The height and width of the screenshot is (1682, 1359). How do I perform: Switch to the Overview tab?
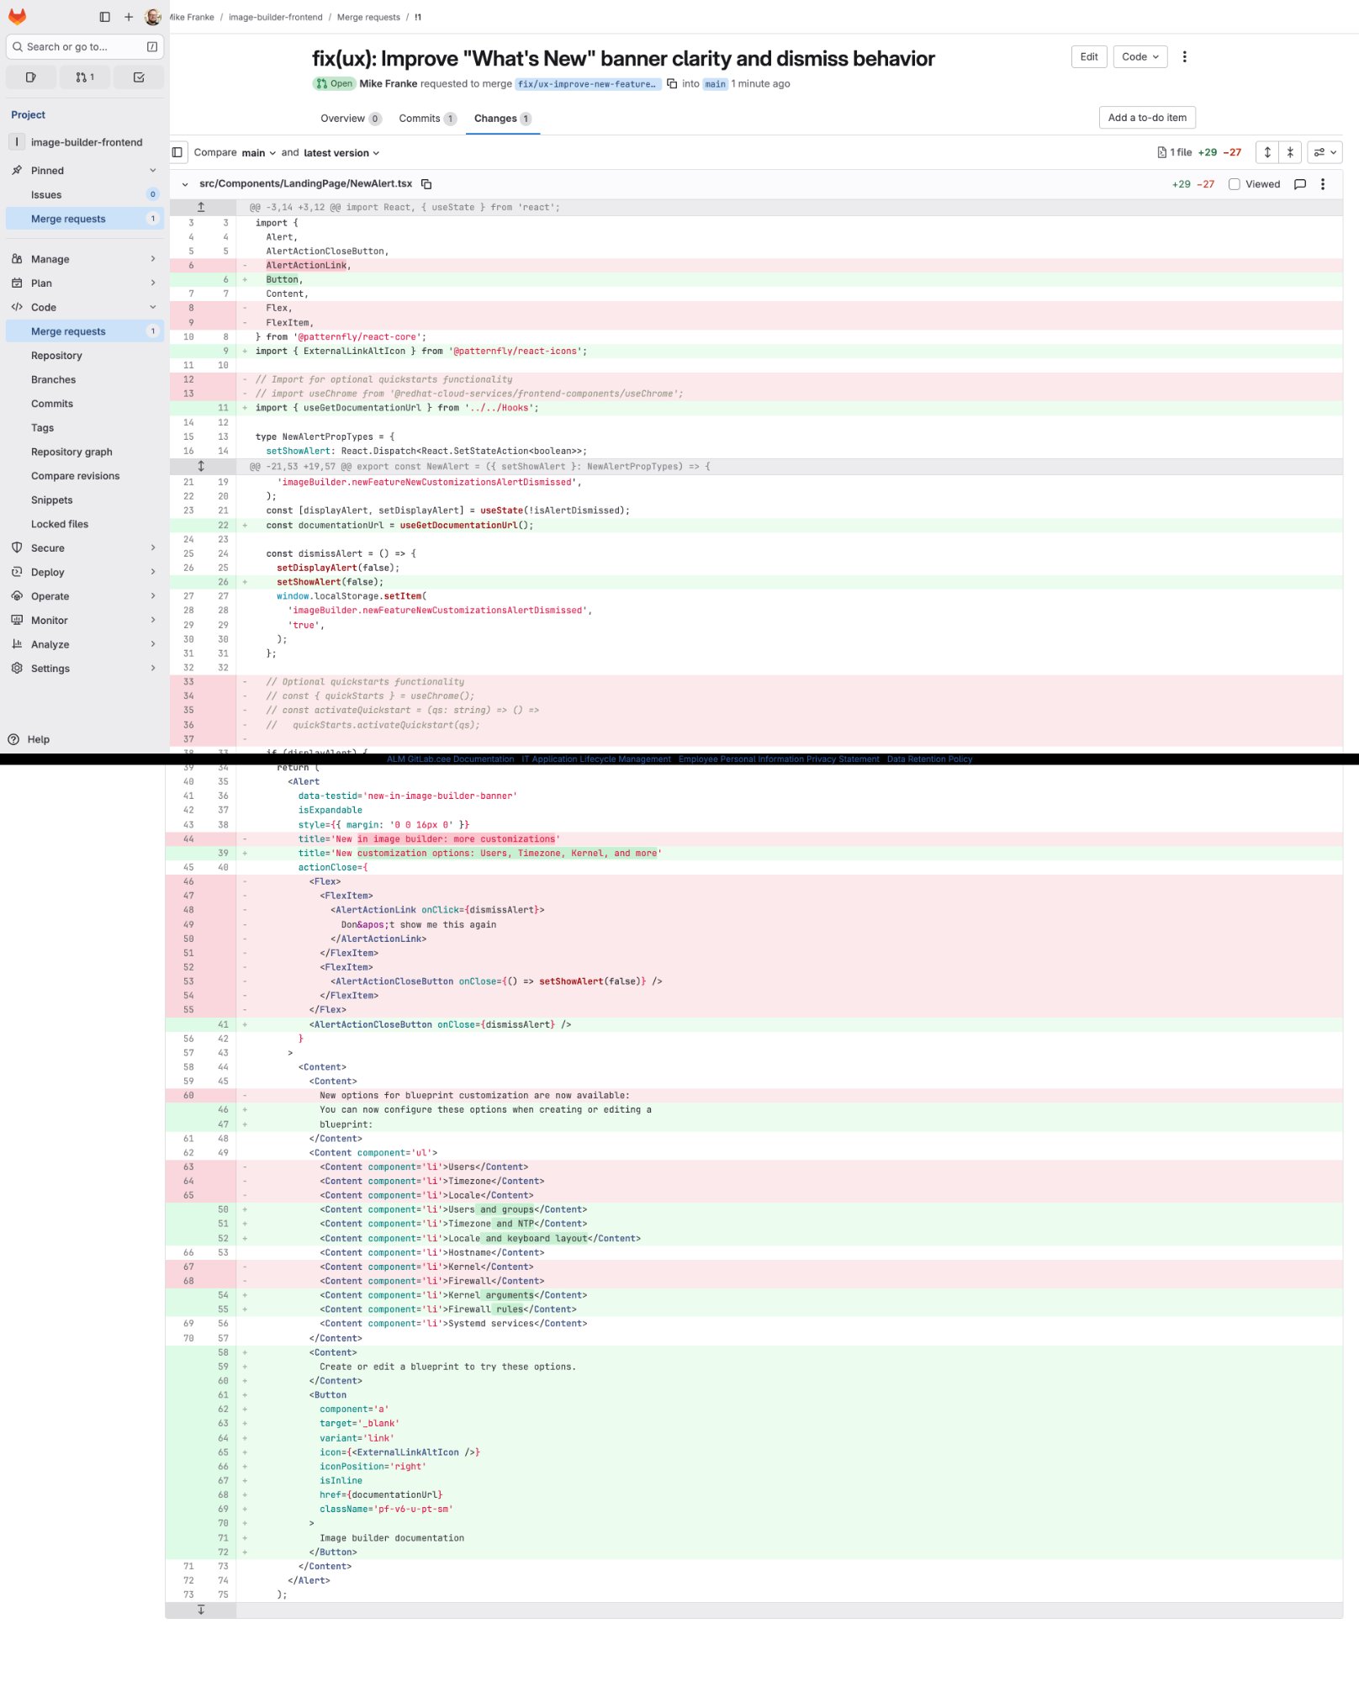342,119
